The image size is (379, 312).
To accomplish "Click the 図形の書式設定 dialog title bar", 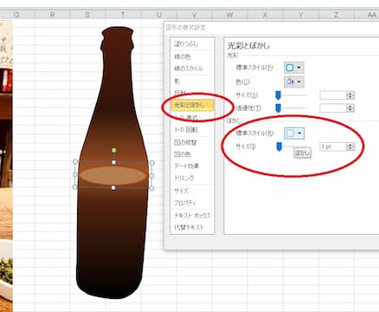I will pyautogui.click(x=272, y=28).
